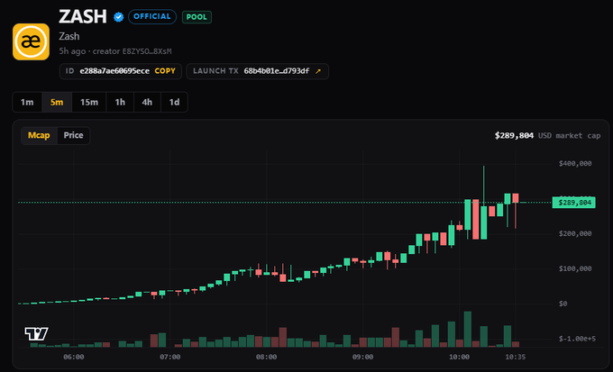This screenshot has width=613, height=372.
Task: Click the $0 axis label
Action: 563,304
